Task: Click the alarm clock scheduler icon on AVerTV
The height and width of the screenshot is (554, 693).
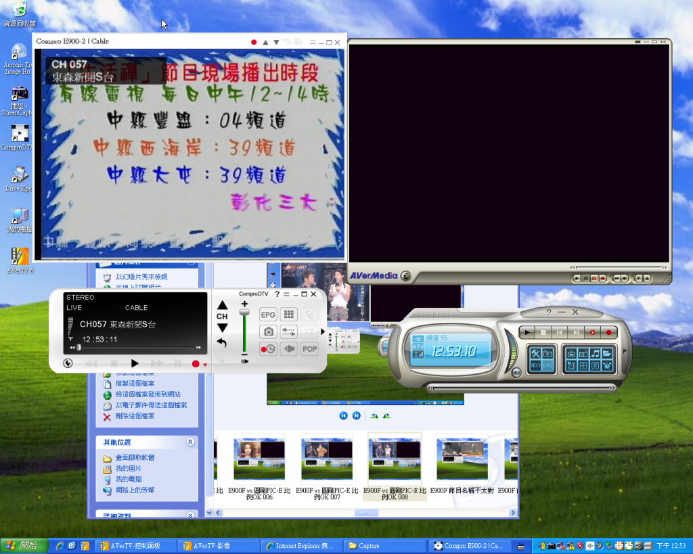Action: tap(607, 365)
